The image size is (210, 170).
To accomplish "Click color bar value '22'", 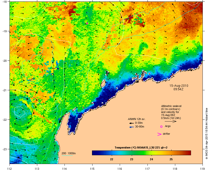I will [x=111, y=159].
